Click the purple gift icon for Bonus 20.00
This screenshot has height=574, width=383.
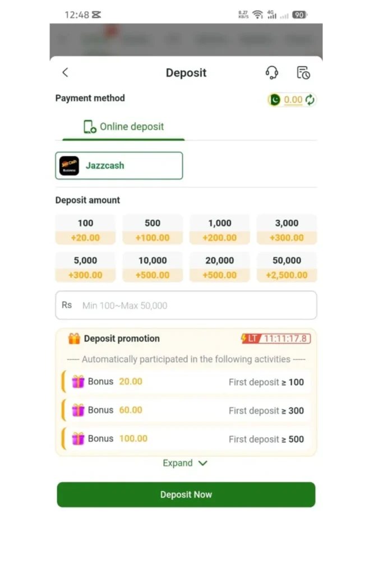tap(79, 382)
